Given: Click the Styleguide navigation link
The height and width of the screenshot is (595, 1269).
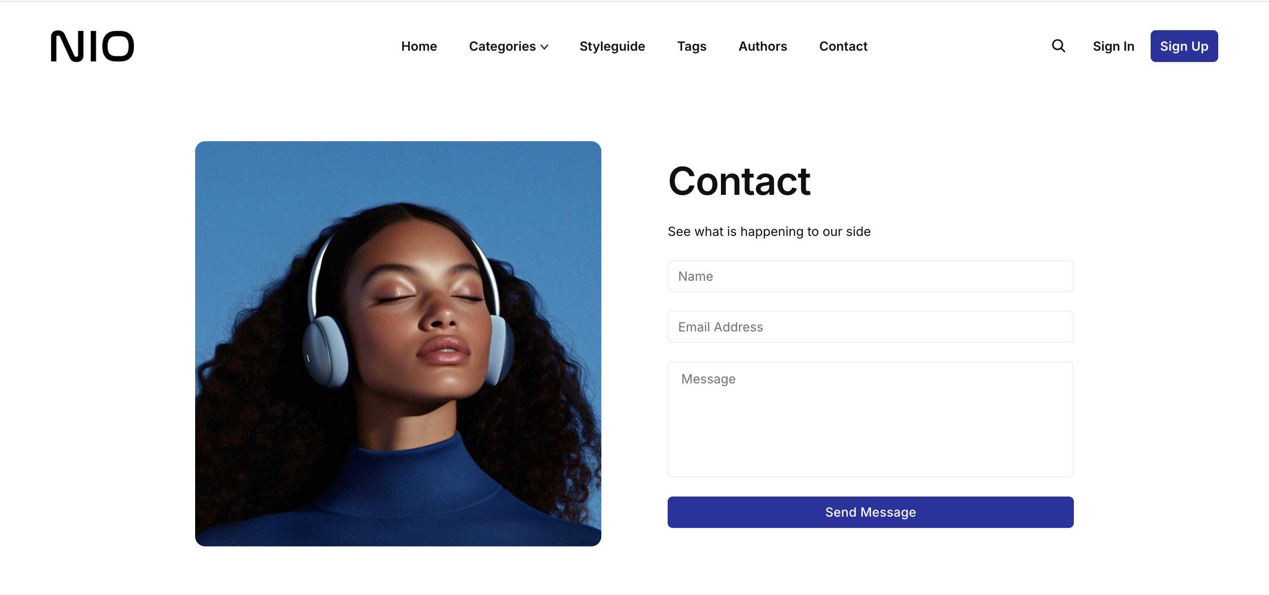Looking at the screenshot, I should pos(612,46).
